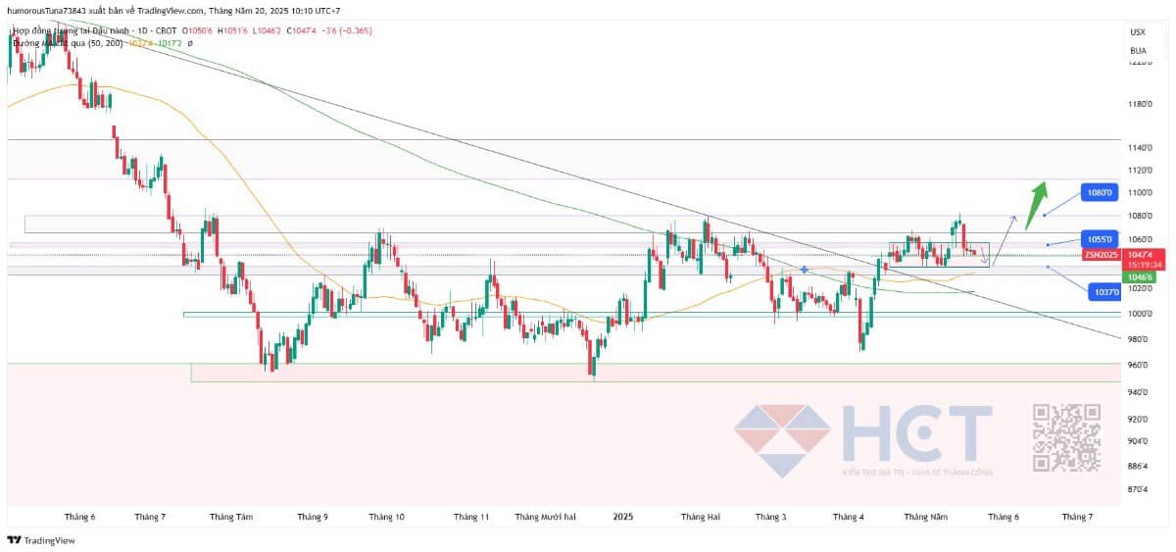This screenshot has width=1176, height=552.
Task: Click the 2025 label on the time axis
Action: coord(620,517)
